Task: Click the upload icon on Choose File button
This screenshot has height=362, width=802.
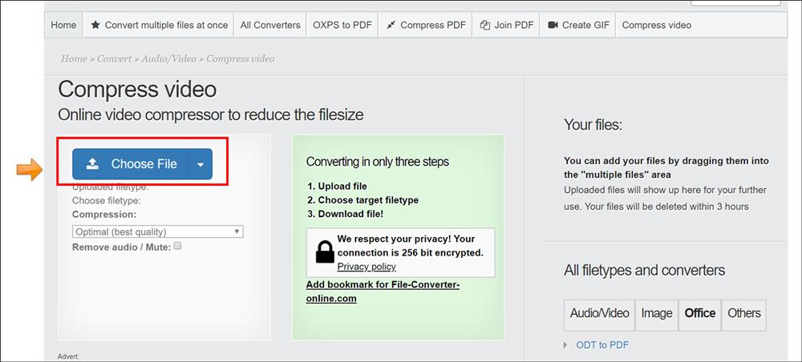Action: pyautogui.click(x=92, y=164)
